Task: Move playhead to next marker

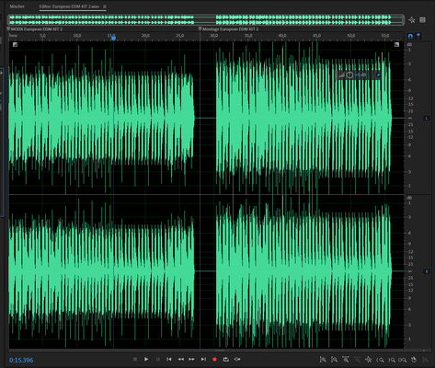Action: point(203,359)
